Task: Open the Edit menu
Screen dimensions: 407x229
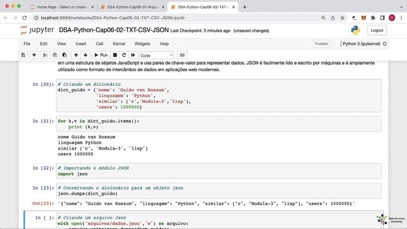Action: click(x=44, y=44)
